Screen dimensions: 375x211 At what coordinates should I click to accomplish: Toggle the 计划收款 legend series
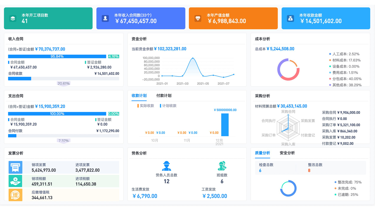[x=168, y=106]
